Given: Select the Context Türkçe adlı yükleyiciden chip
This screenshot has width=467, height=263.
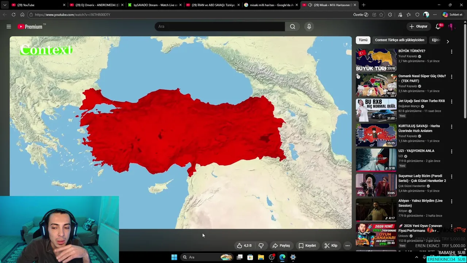Looking at the screenshot, I should [400, 40].
